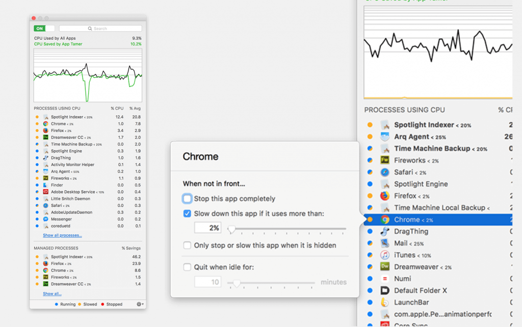Click the Safari compass icon in the large list
Viewport: 522px width, 327px height.
[385, 172]
